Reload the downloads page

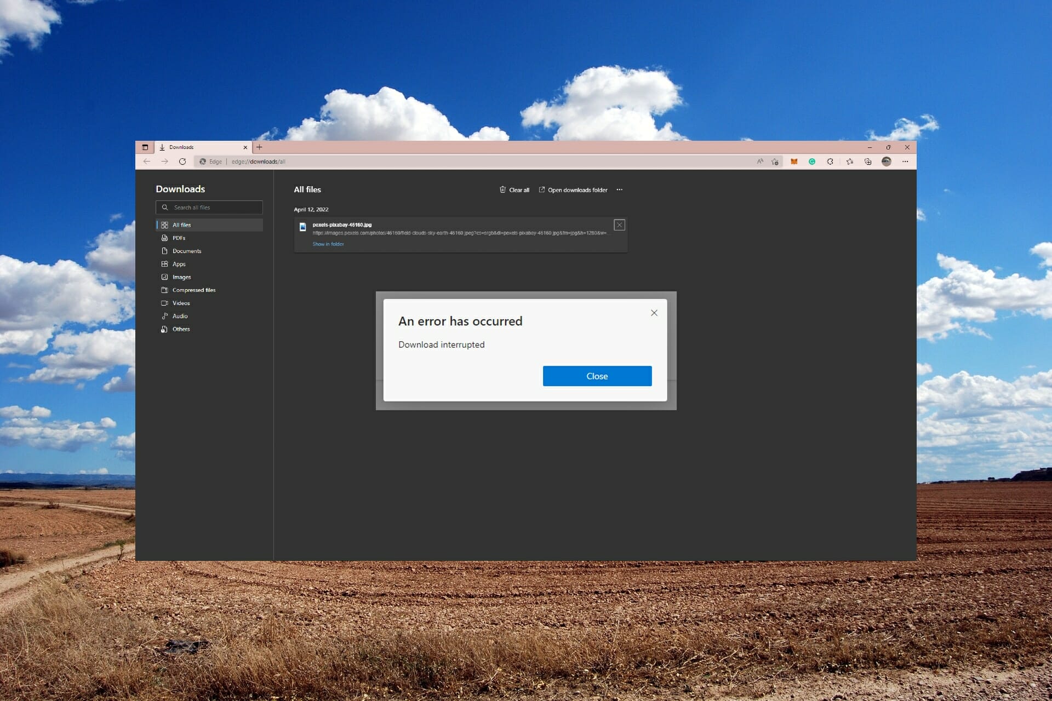pos(182,162)
